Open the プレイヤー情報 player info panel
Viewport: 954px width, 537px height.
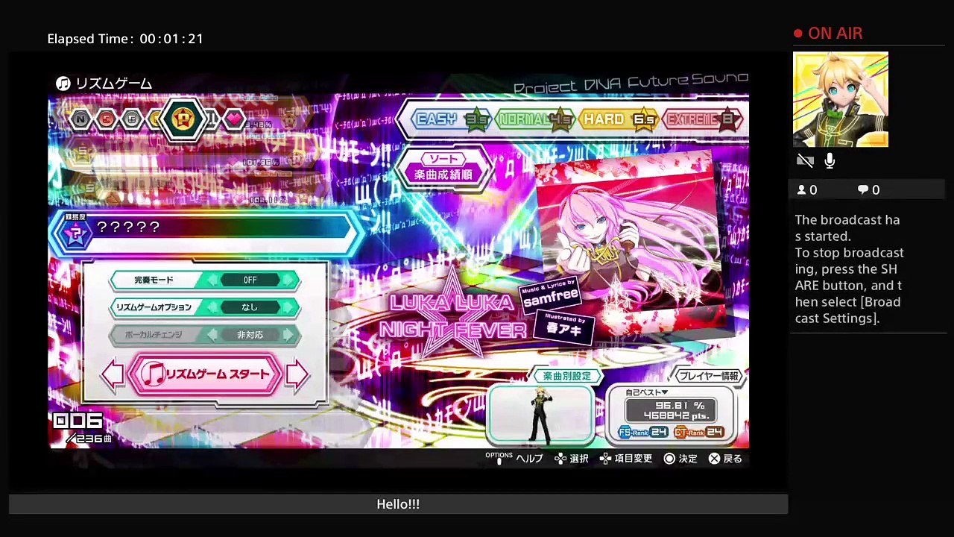click(708, 376)
